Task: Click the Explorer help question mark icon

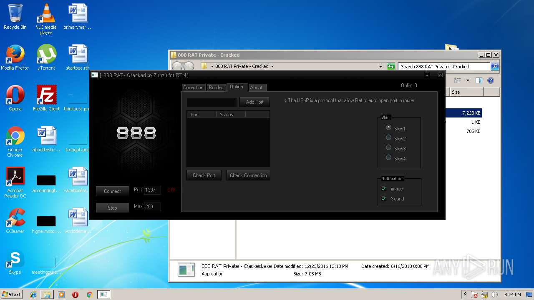Action: click(491, 80)
